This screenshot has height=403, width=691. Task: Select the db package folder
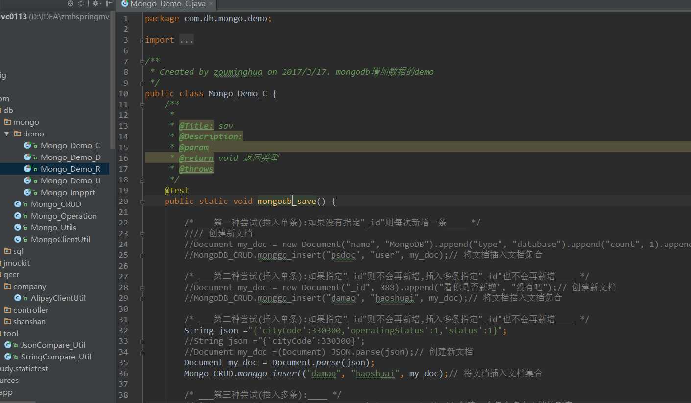coord(8,110)
